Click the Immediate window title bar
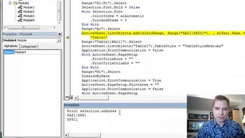The image size is (245, 138). [x=125, y=105]
